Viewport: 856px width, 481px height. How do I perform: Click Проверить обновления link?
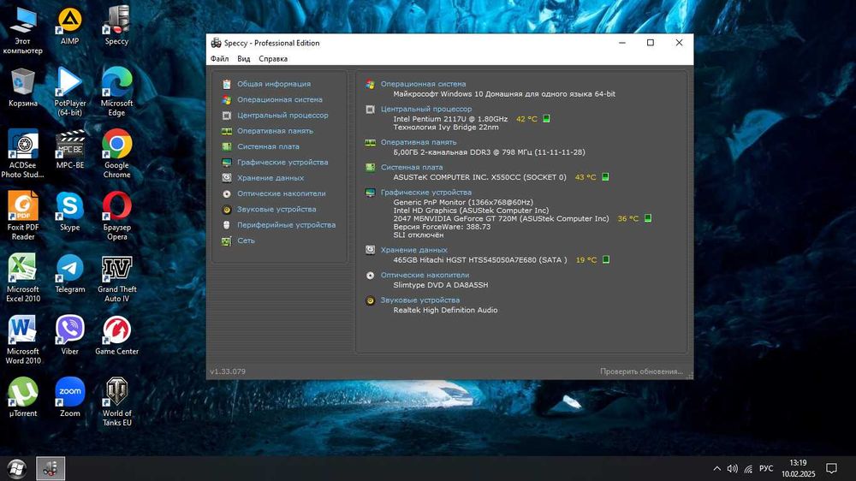(641, 371)
